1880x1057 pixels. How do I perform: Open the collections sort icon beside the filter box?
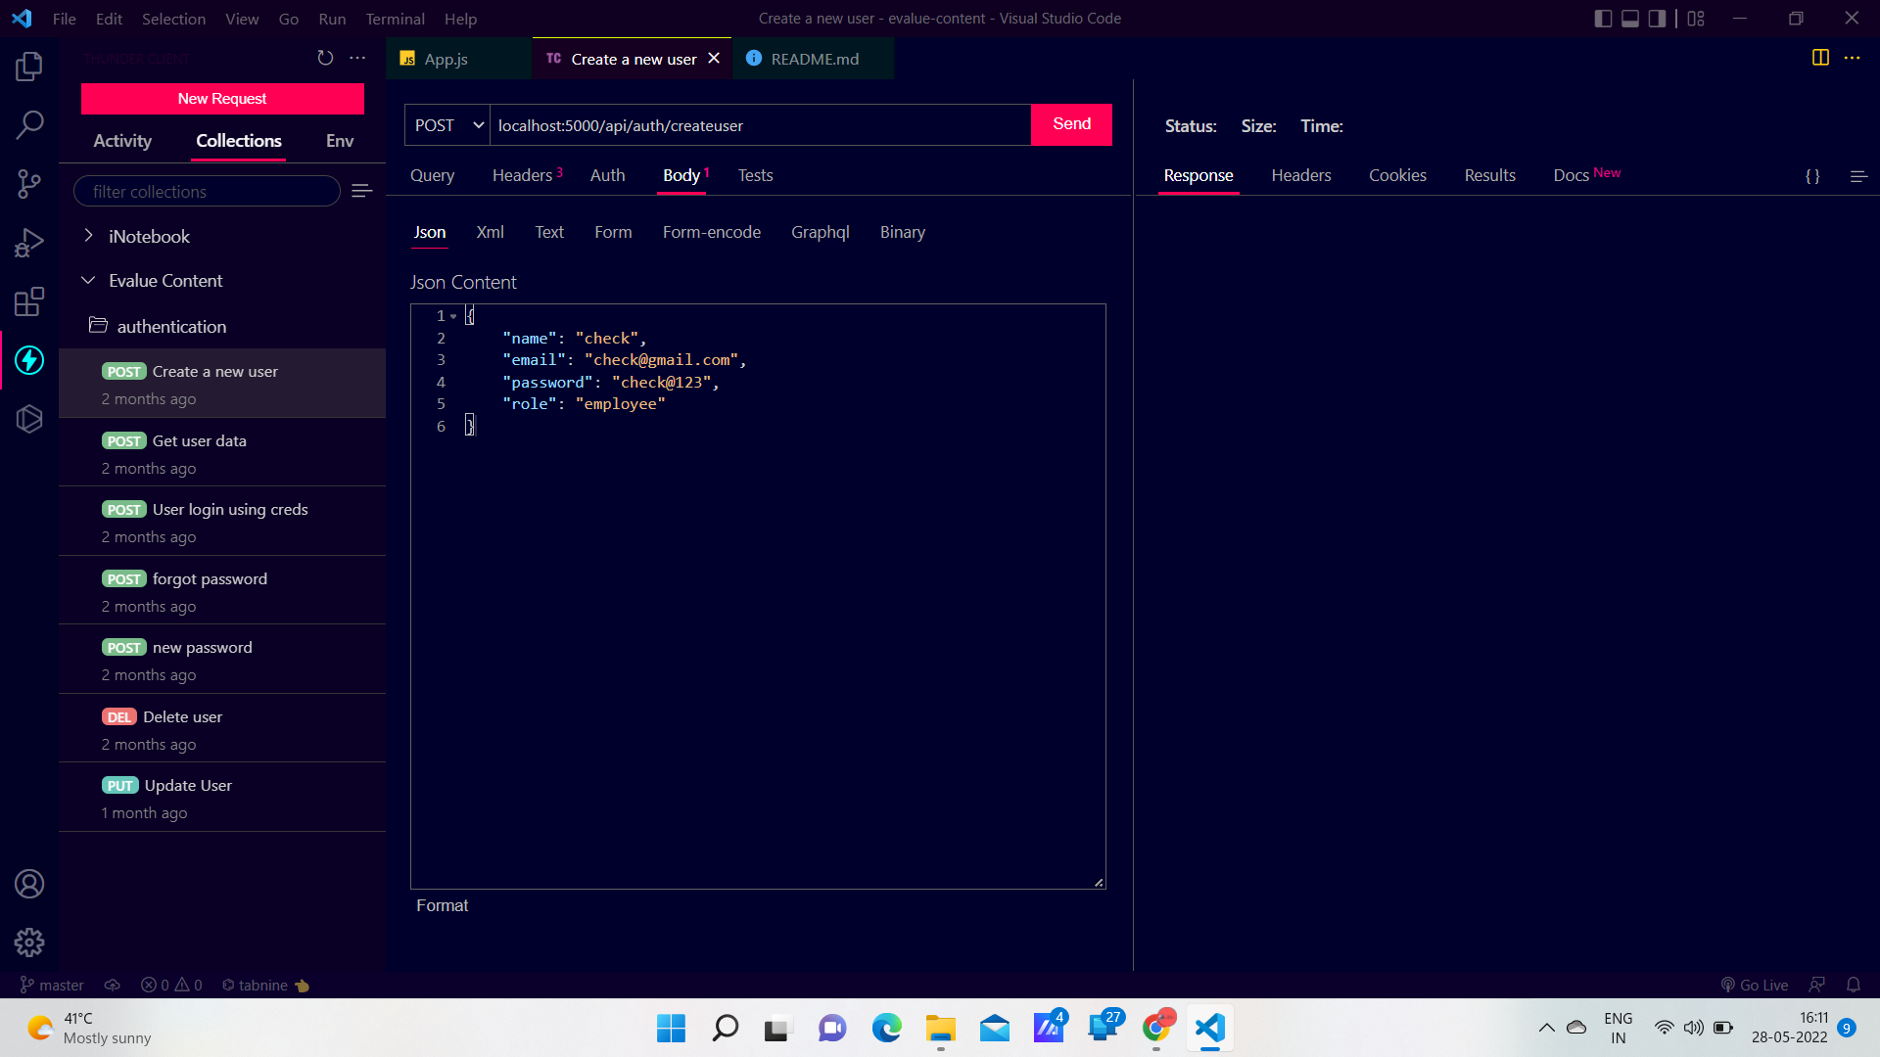click(x=361, y=190)
